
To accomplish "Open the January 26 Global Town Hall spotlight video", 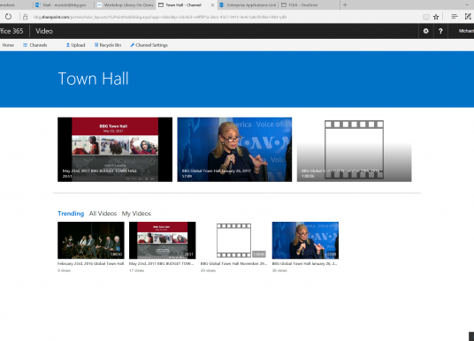I will point(234,149).
